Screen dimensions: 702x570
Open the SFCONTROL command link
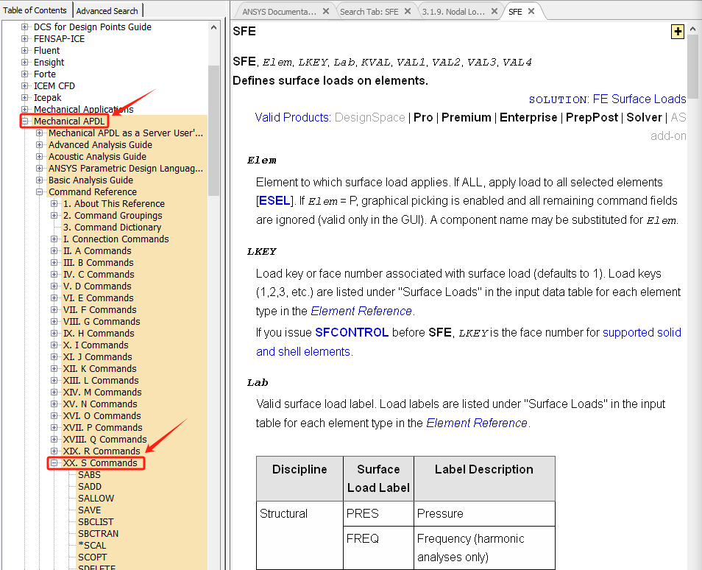coord(352,333)
